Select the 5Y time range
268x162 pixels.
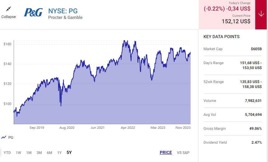69,152
